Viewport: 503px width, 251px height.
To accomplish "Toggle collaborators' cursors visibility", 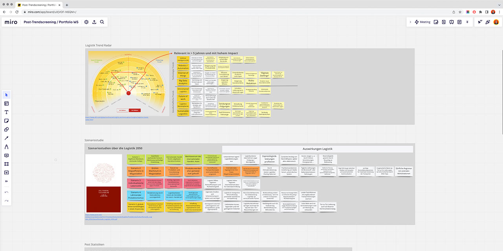I will point(480,22).
